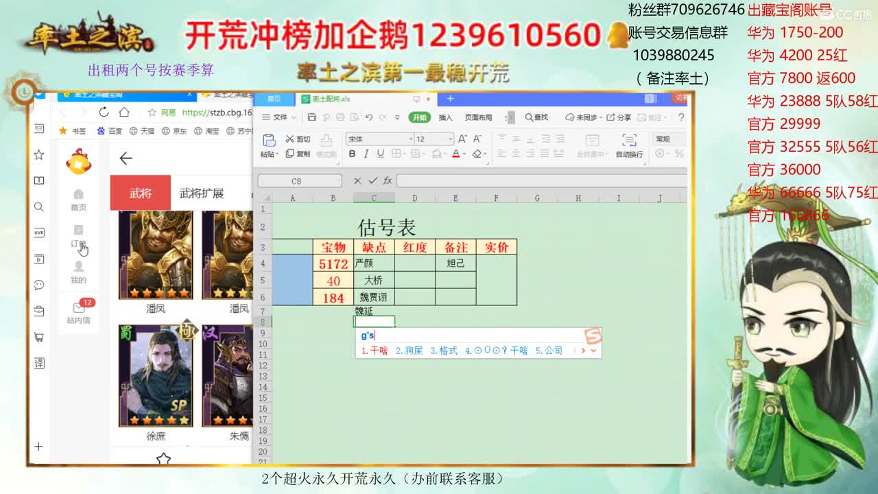
Task: Click the 自动换行 wrap text button
Action: [x=629, y=145]
